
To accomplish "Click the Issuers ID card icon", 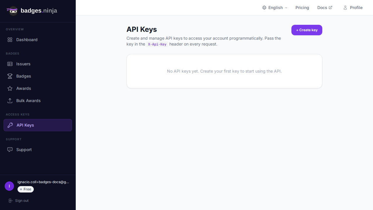I will point(10,64).
